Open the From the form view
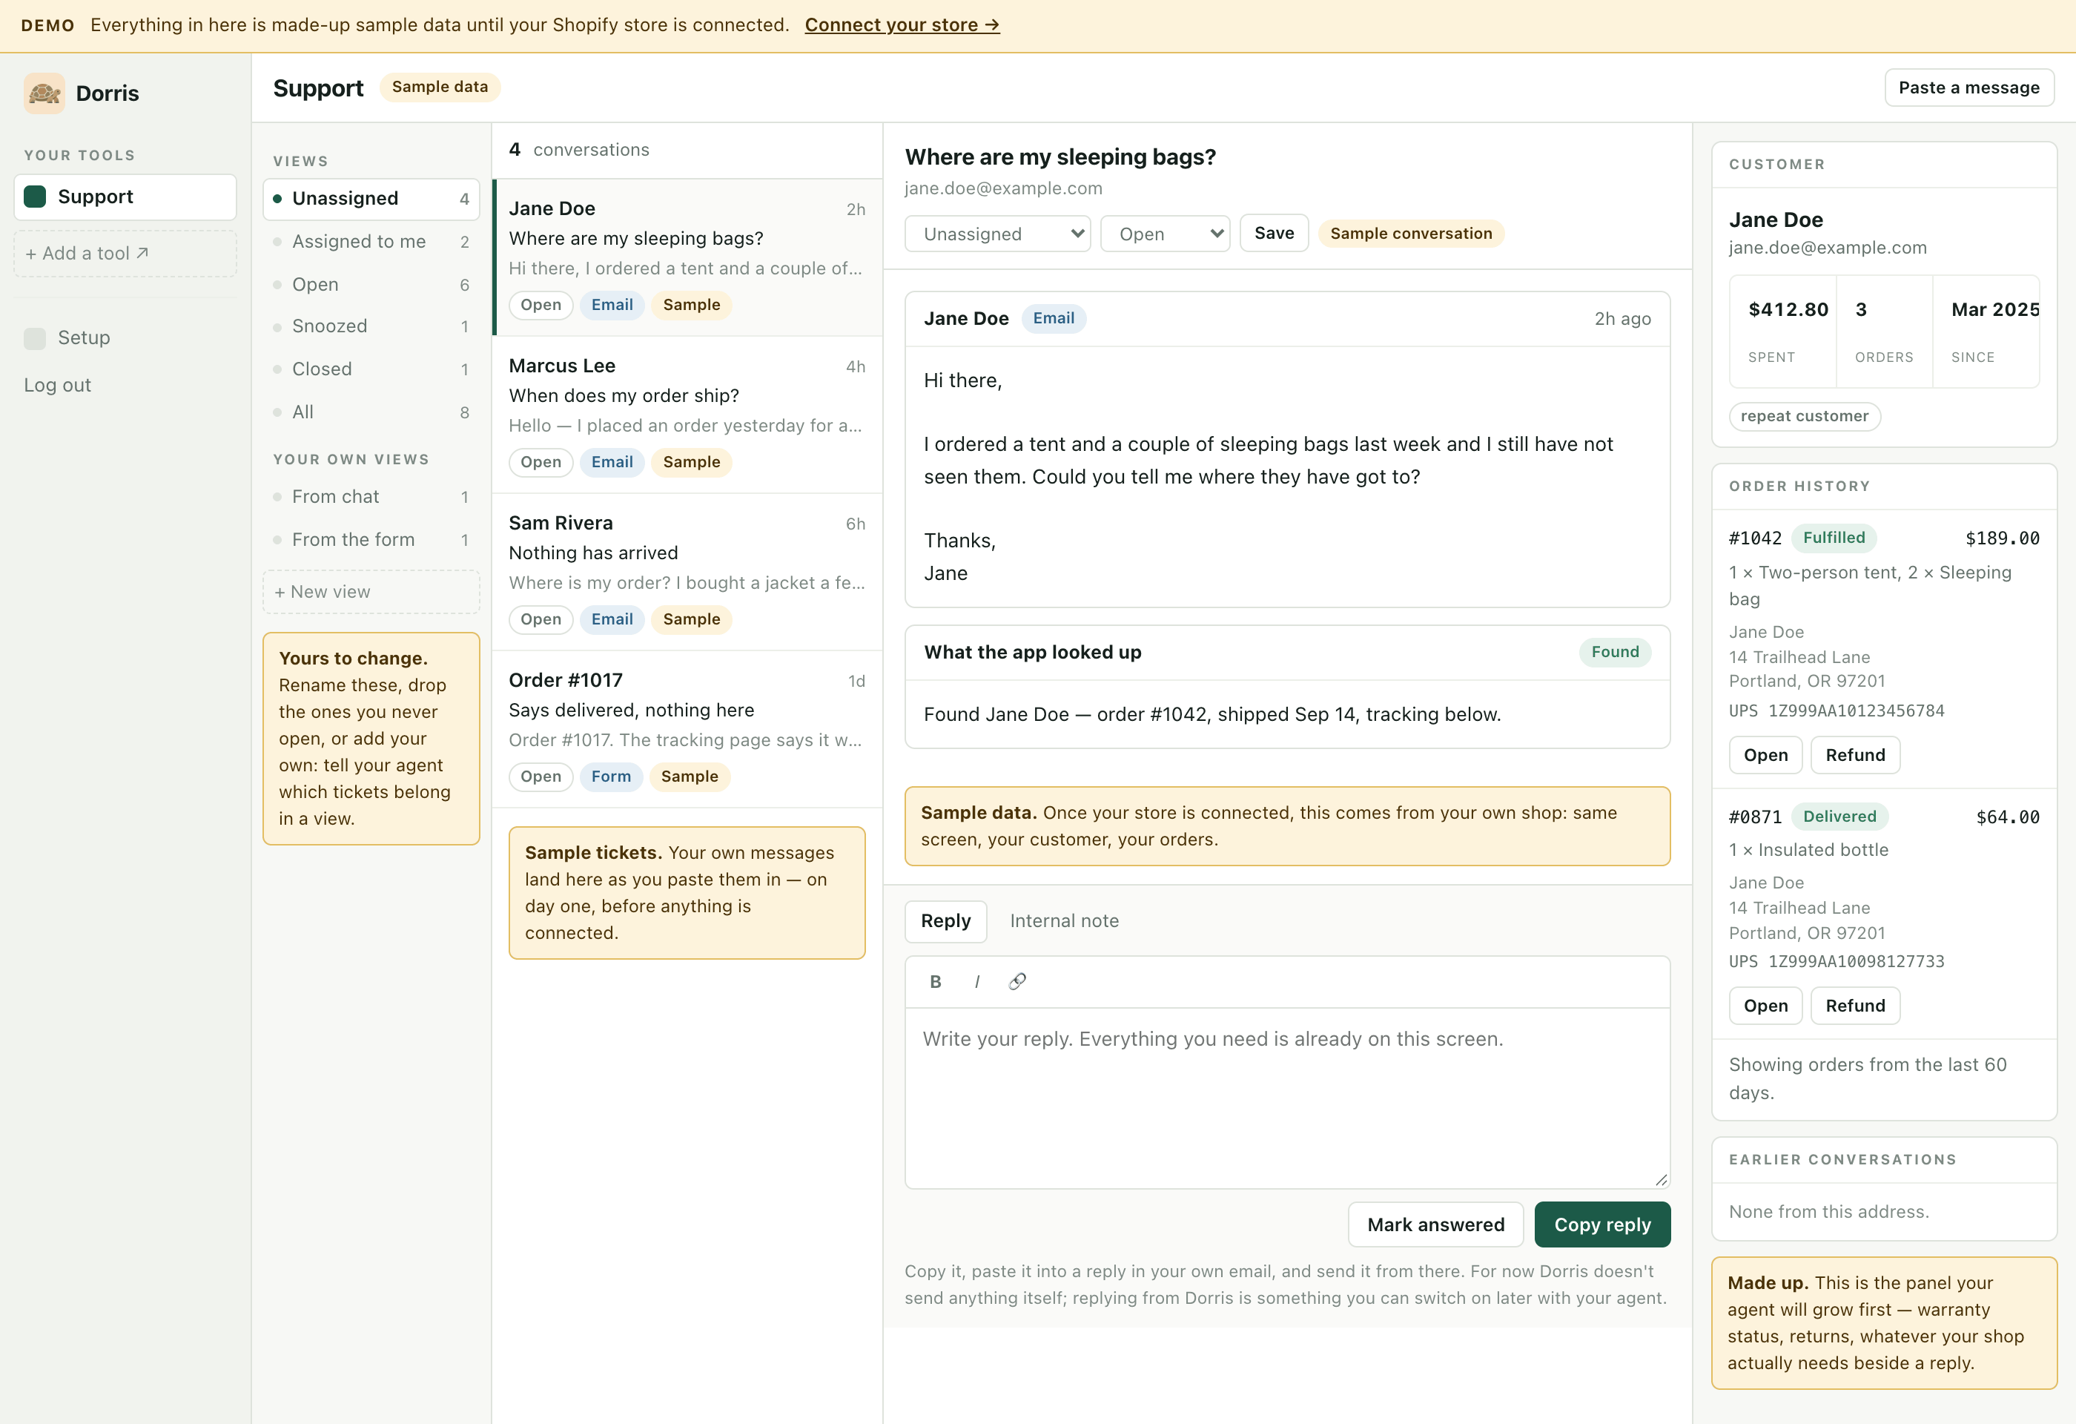This screenshot has height=1424, width=2076. coord(371,540)
